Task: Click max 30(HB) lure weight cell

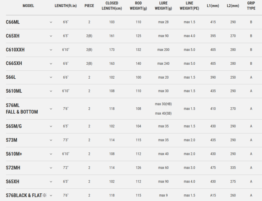Action: [163, 104]
